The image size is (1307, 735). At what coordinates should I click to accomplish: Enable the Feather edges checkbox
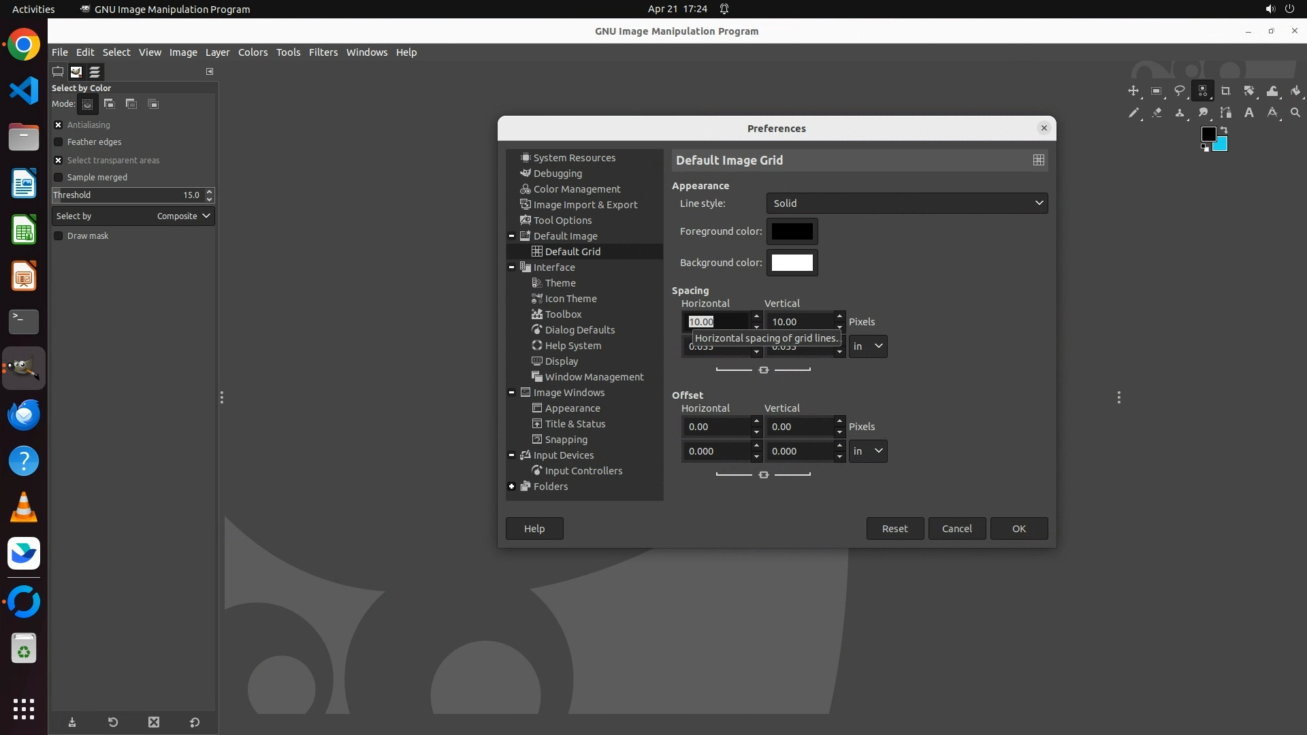point(59,142)
